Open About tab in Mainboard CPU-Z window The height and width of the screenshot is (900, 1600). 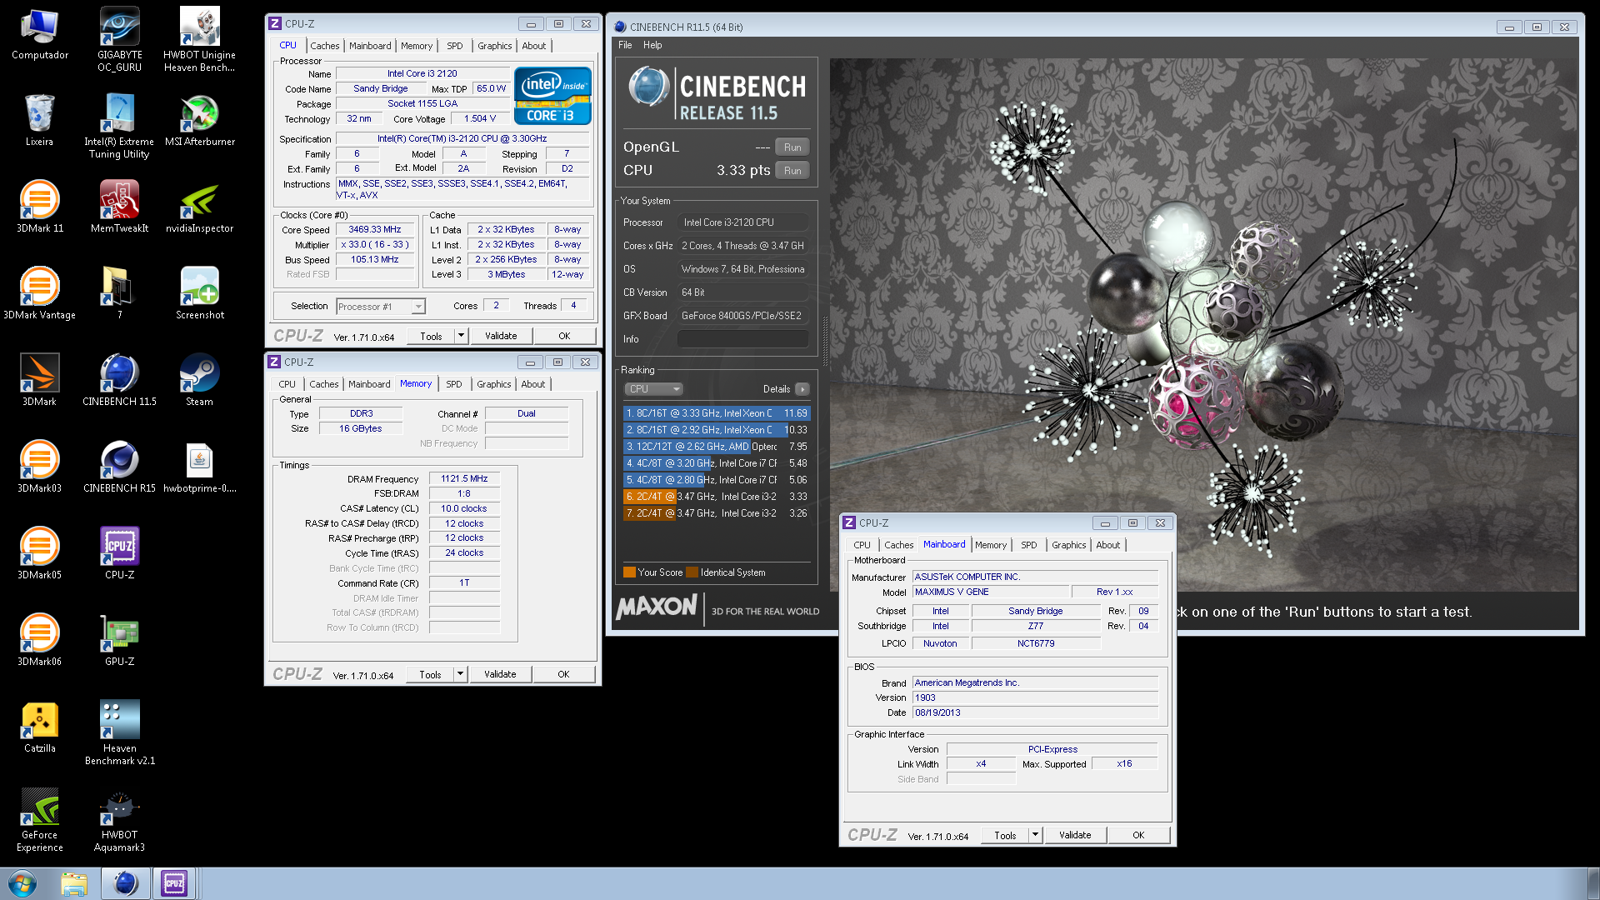(1108, 545)
